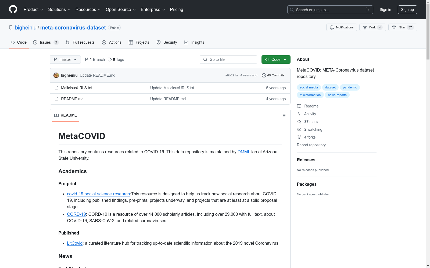Viewport: 430px width, 268px height.
Task: Expand the Solutions menu
Action: pyautogui.click(x=59, y=10)
